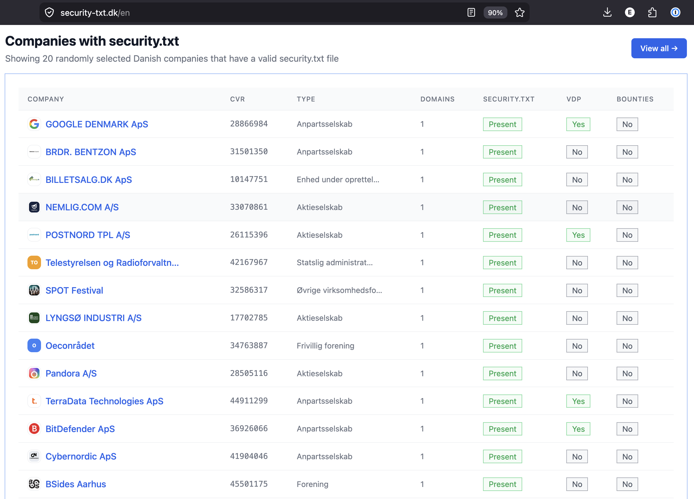Click Statslig administrat... type cell
The image size is (694, 499).
[335, 262]
